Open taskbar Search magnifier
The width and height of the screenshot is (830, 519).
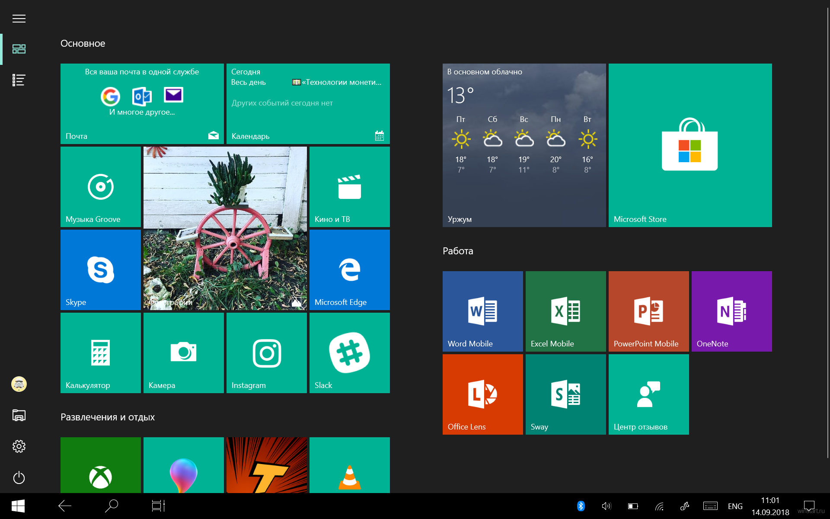point(112,506)
